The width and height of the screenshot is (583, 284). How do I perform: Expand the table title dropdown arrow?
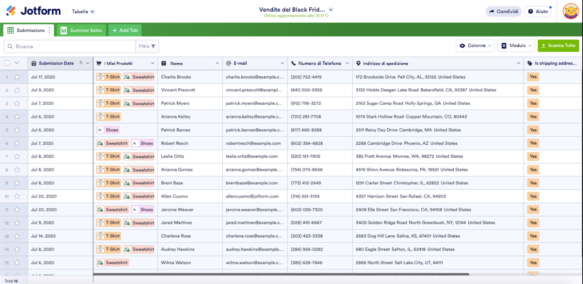click(x=331, y=10)
